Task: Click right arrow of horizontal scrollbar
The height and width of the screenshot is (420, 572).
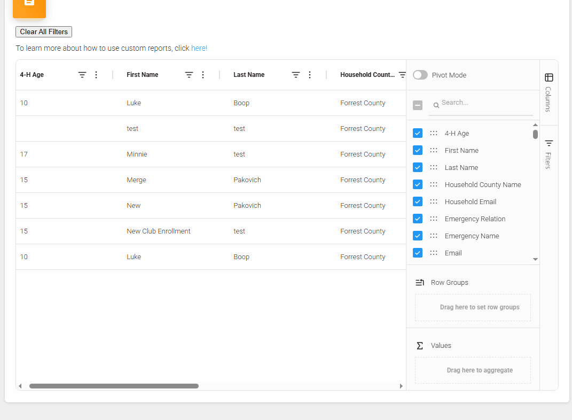Action: 402,386
